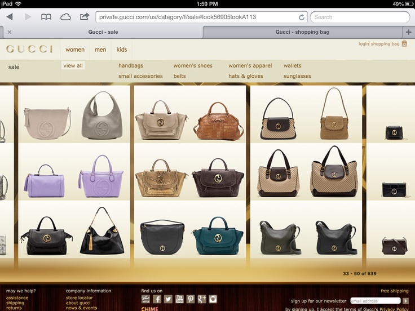Open the Privacy Policy link
Screen dimensions: 415x311
pos(394,309)
